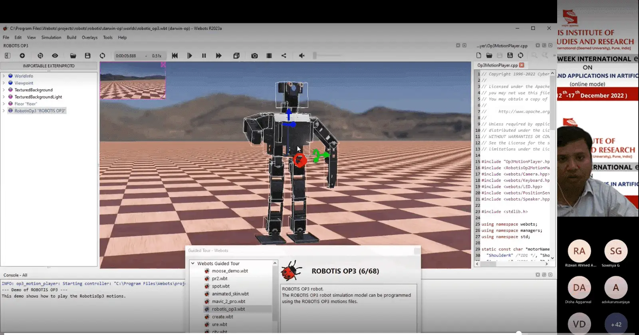
Task: Open the Simulation menu
Action: click(51, 37)
